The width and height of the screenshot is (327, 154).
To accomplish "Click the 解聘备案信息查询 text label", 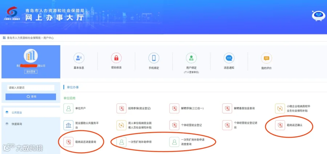I will (x=244, y=108).
